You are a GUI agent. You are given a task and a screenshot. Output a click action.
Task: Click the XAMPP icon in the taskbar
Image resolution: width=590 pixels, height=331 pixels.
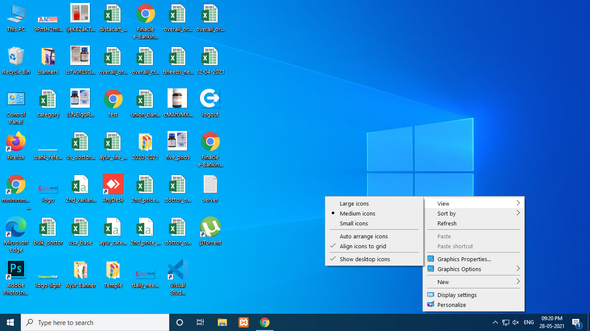pyautogui.click(x=244, y=322)
